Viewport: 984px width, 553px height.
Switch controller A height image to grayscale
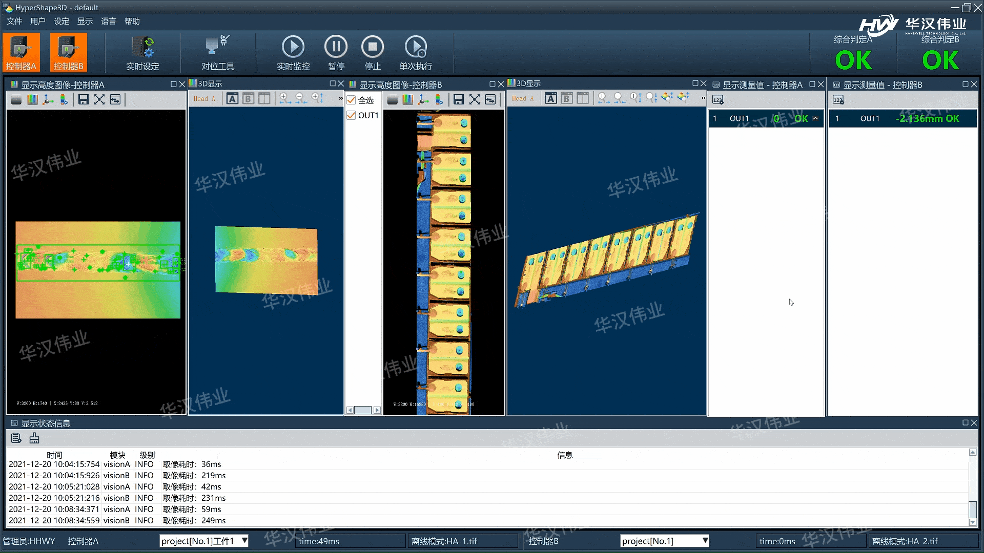(16, 99)
